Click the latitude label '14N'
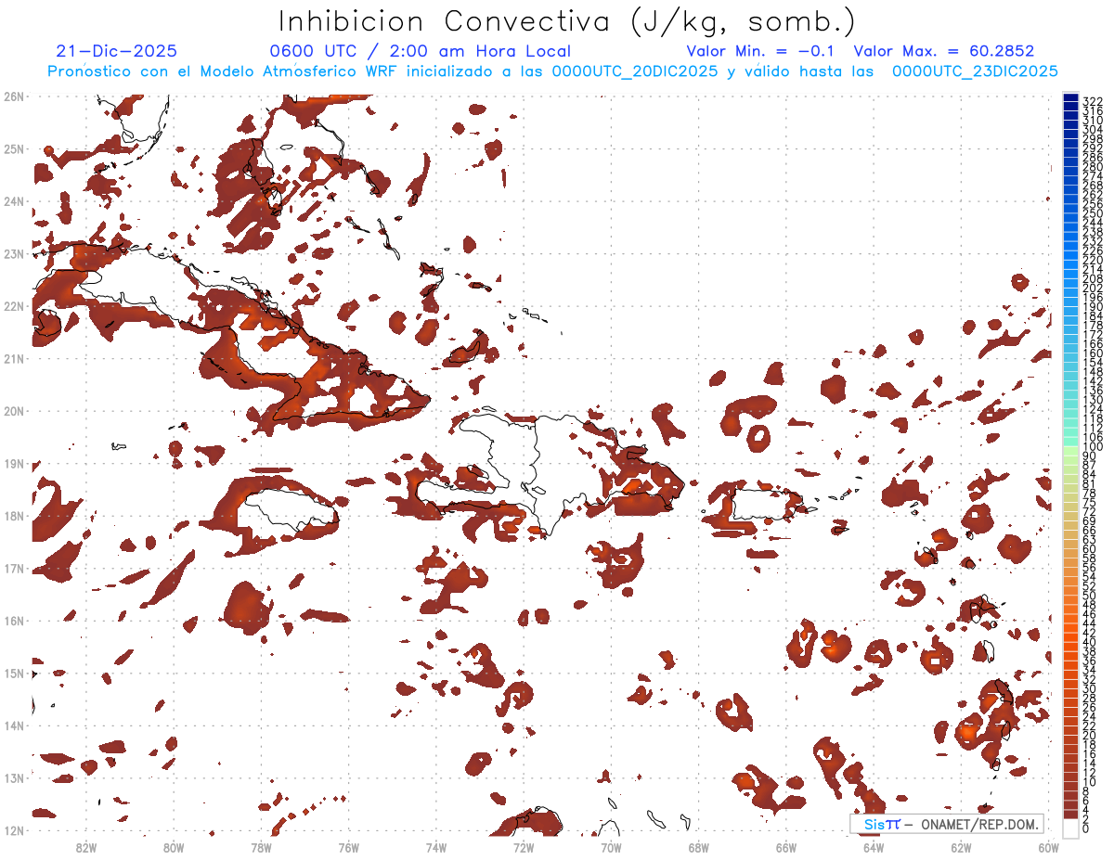1114x860 pixels. click(14, 725)
